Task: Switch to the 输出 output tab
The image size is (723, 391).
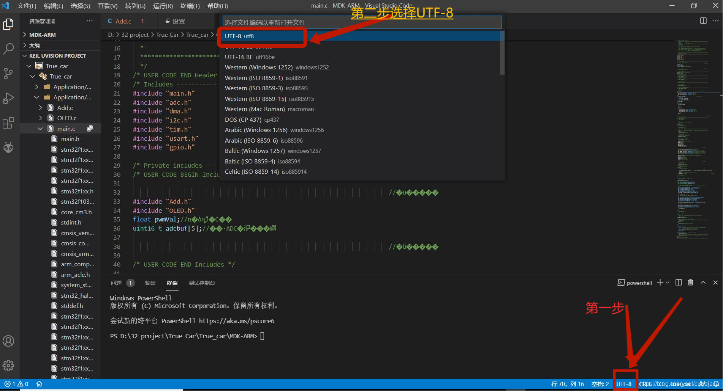Action: (150, 283)
